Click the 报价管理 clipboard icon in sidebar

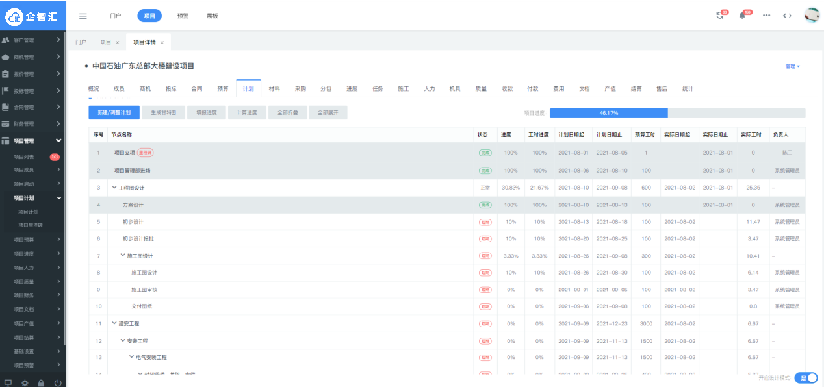pyautogui.click(x=6, y=74)
